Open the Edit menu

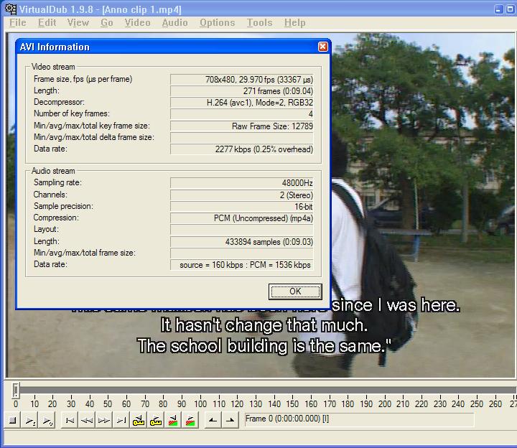pyautogui.click(x=47, y=22)
